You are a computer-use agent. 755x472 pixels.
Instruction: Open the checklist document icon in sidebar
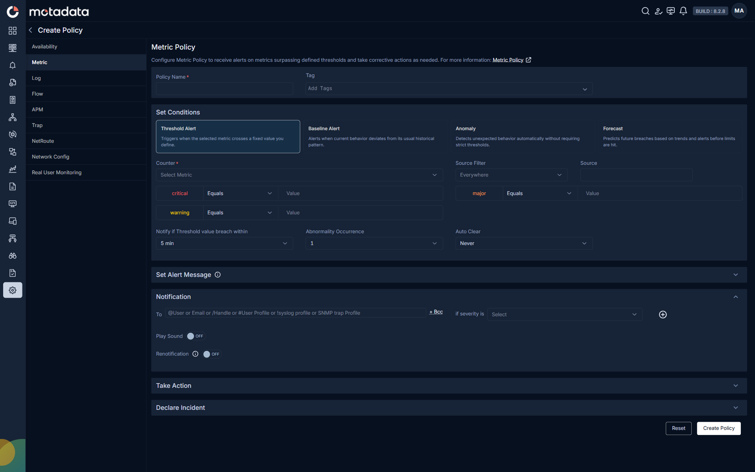click(x=13, y=273)
